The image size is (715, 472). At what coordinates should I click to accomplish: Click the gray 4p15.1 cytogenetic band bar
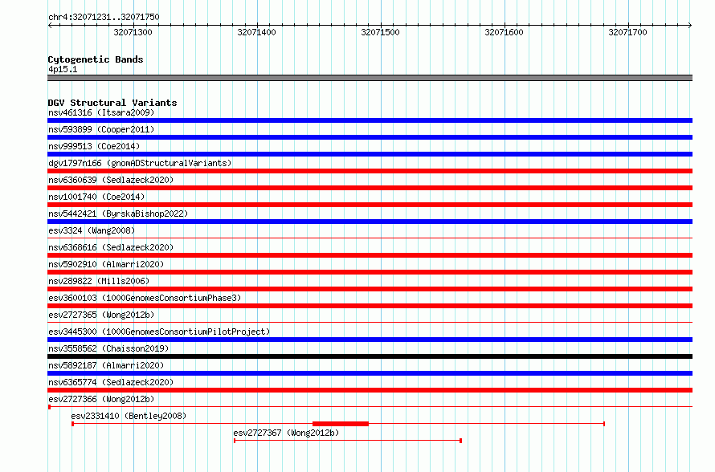pos(370,78)
